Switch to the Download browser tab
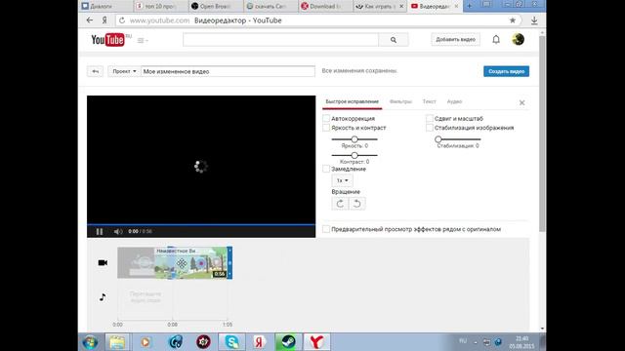This screenshot has height=351, width=625. coord(325,6)
